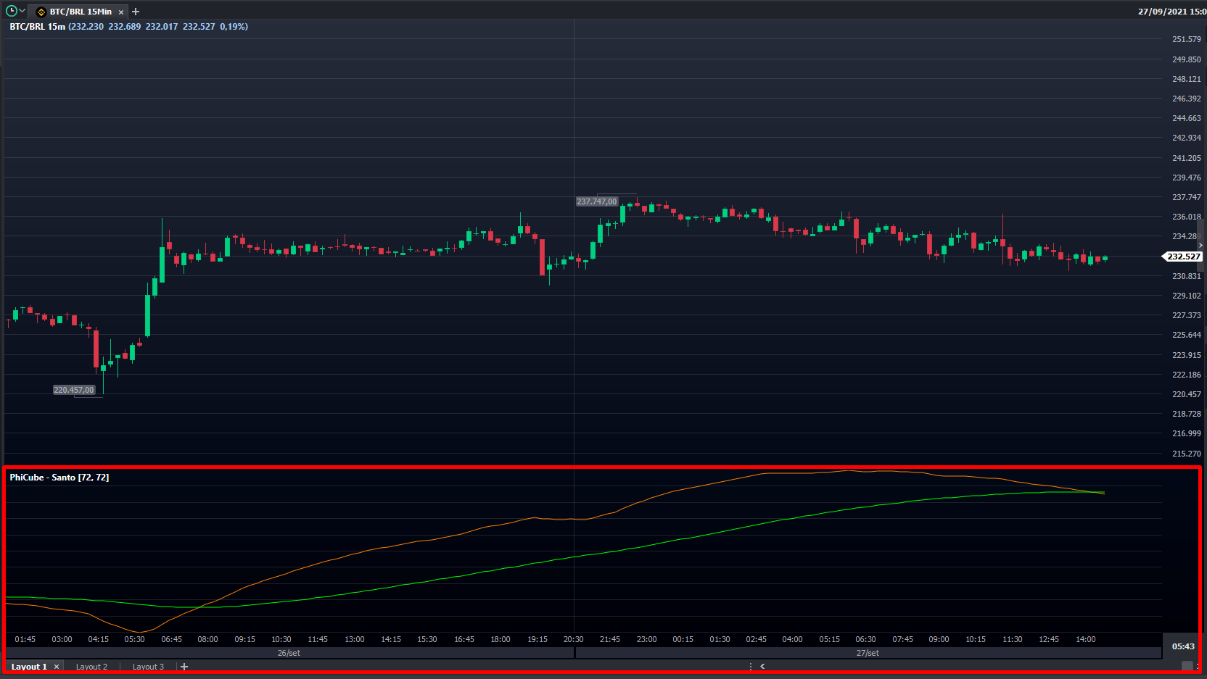Expand the dropdown arrow beside the clock icon
Image resolution: width=1207 pixels, height=679 pixels.
(22, 11)
